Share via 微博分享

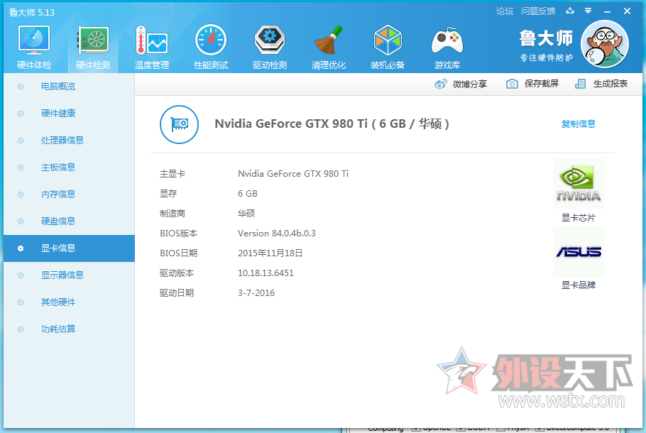coord(461,84)
